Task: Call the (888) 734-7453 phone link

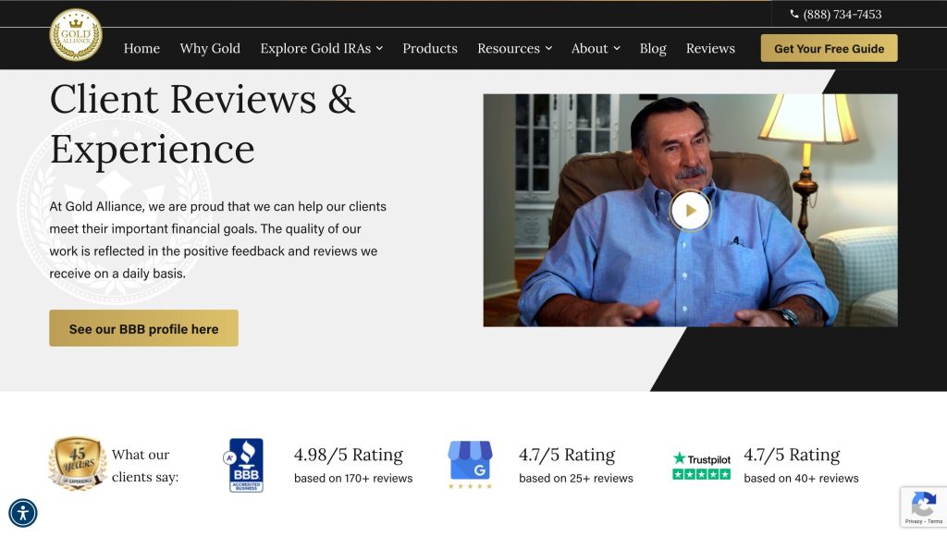Action: 842,14
